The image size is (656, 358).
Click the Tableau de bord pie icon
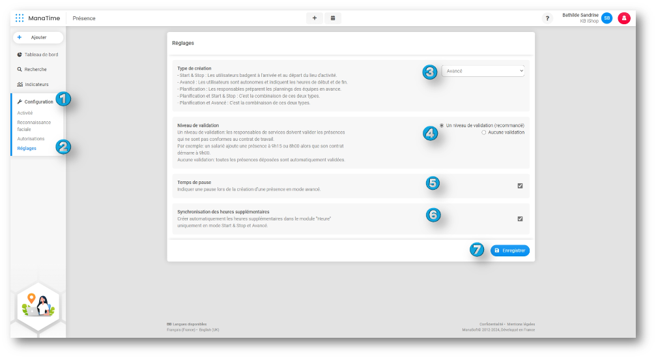[x=20, y=54]
